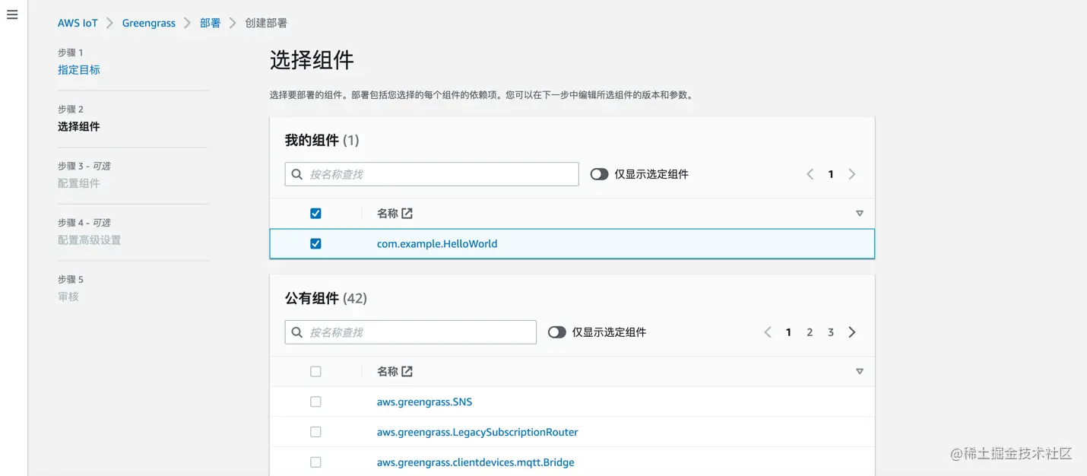Click the external link icon beside 名称 in 公有组件
Screen dimensions: 1087x476
coord(407,372)
